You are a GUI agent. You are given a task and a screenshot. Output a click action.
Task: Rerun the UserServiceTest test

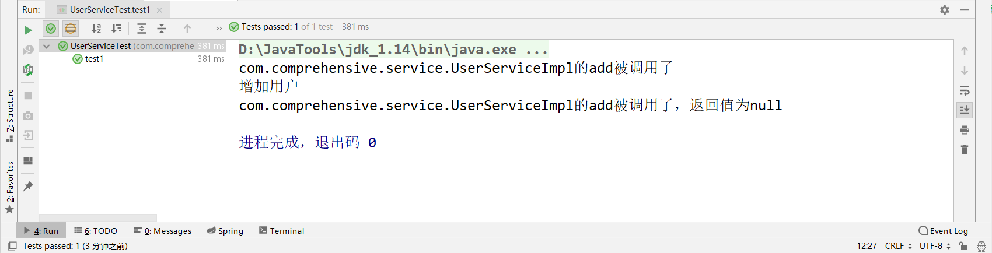[28, 30]
